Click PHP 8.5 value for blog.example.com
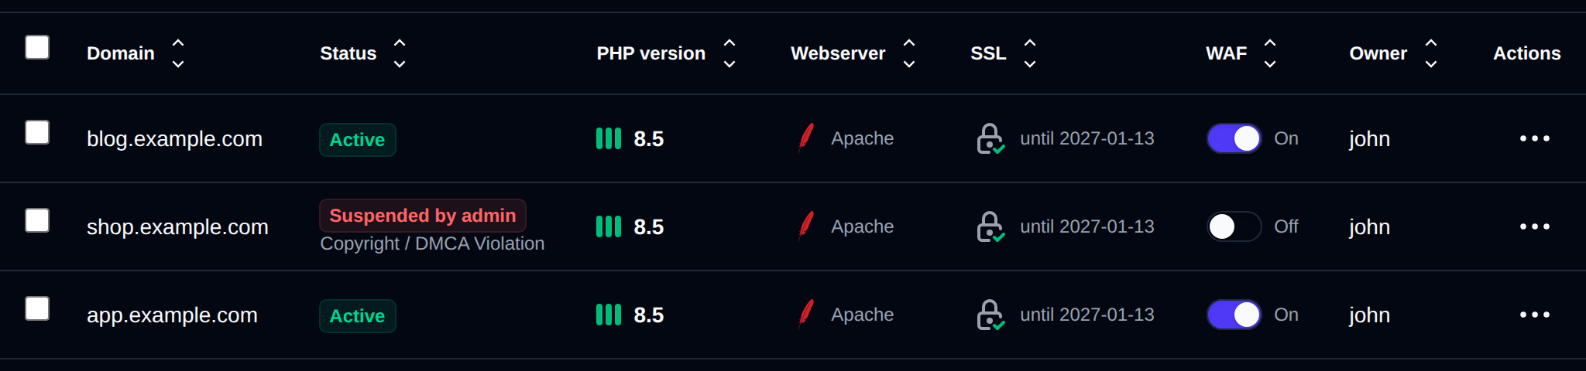 [x=649, y=139]
